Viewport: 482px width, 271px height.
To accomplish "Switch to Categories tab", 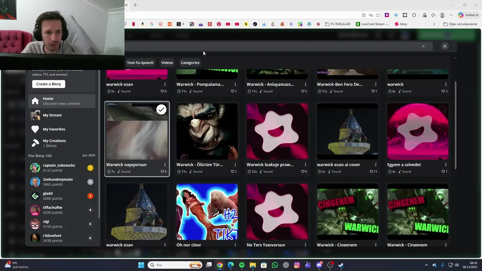I will pyautogui.click(x=190, y=62).
